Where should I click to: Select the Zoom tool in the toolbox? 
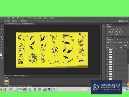coord(2,50)
